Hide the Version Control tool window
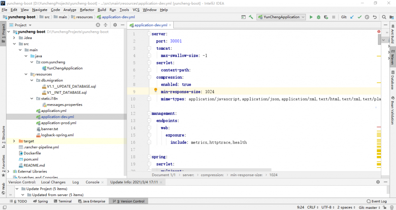The image size is (396, 210). pos(386,182)
